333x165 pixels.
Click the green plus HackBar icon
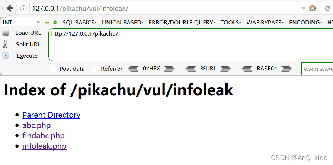(x=55, y=22)
